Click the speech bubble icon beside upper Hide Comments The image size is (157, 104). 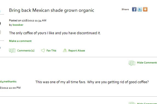click(132, 63)
